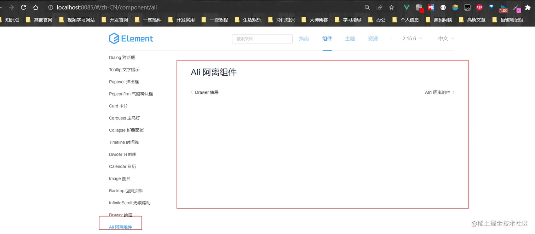The height and width of the screenshot is (234, 535).
Task: Select Image 图片 in sidebar
Action: [x=120, y=179]
